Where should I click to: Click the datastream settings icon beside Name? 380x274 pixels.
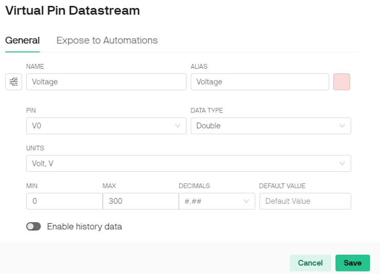coord(13,82)
